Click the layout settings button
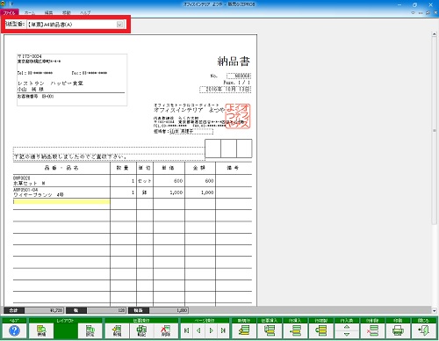439x341 pixels. coord(90,330)
